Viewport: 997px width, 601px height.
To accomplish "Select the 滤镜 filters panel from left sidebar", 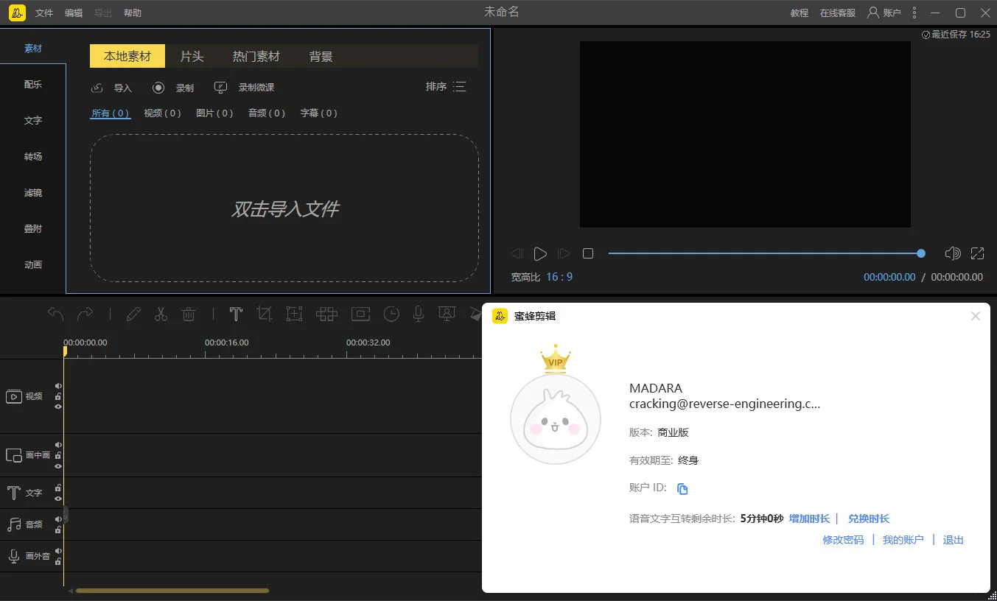I will click(x=32, y=192).
